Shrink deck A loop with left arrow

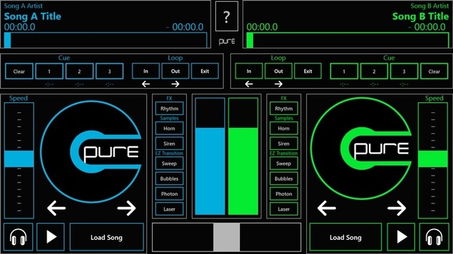click(146, 84)
